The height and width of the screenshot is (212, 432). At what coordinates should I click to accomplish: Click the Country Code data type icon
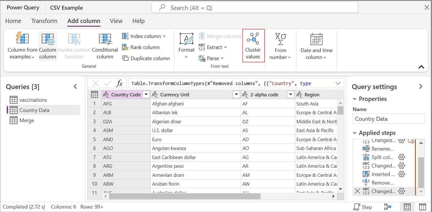[106, 95]
